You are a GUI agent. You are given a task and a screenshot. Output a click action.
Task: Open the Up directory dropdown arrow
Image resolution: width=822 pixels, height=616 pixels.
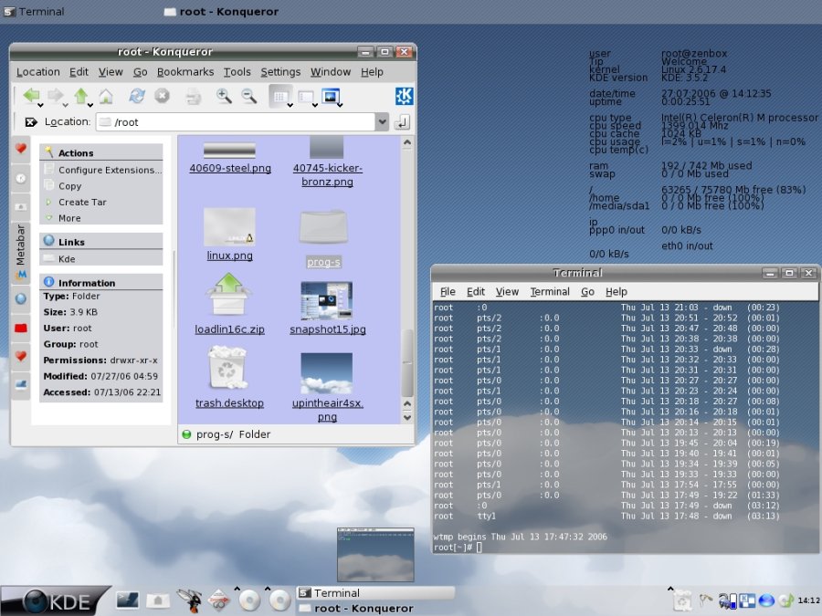pyautogui.click(x=90, y=105)
